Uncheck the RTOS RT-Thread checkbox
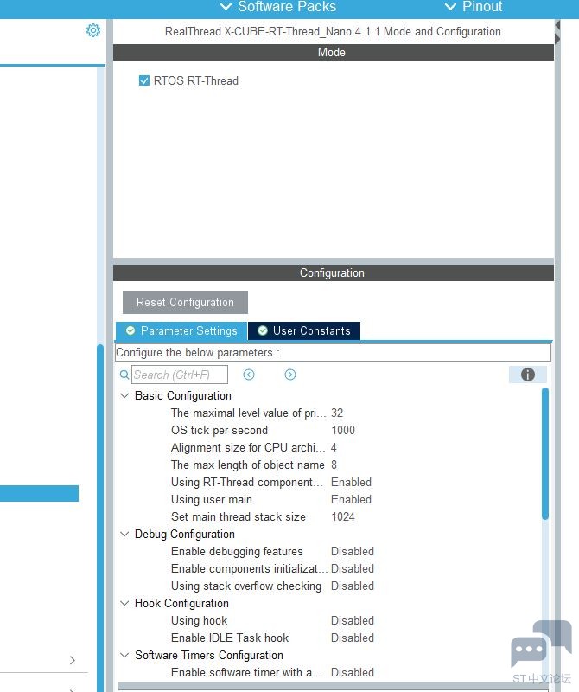 click(144, 80)
